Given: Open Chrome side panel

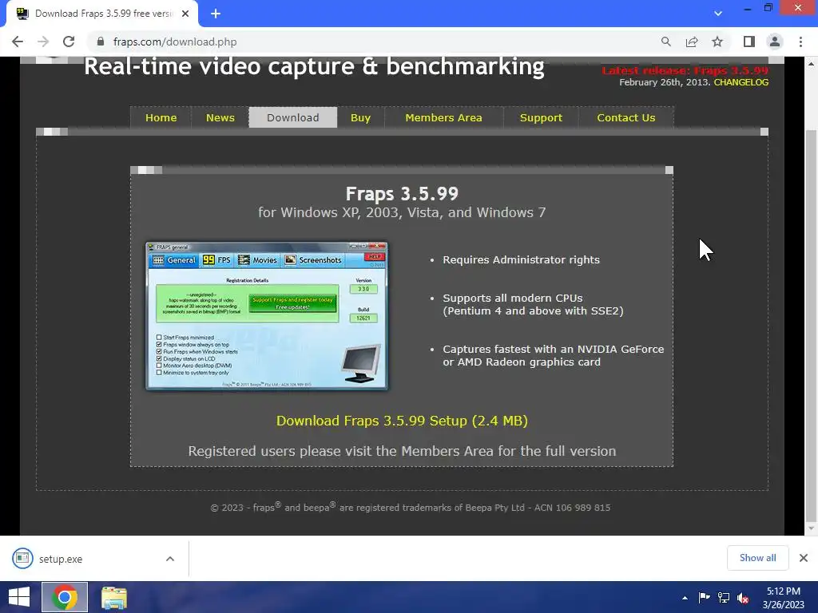Looking at the screenshot, I should tap(749, 42).
